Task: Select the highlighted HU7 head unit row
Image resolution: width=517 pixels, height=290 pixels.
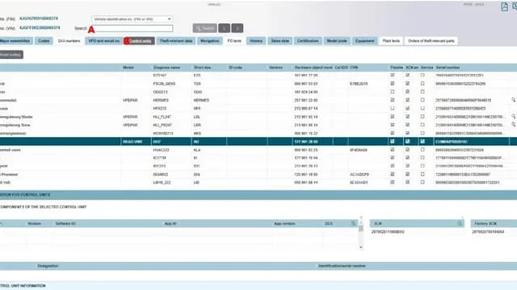Action: [x=258, y=142]
